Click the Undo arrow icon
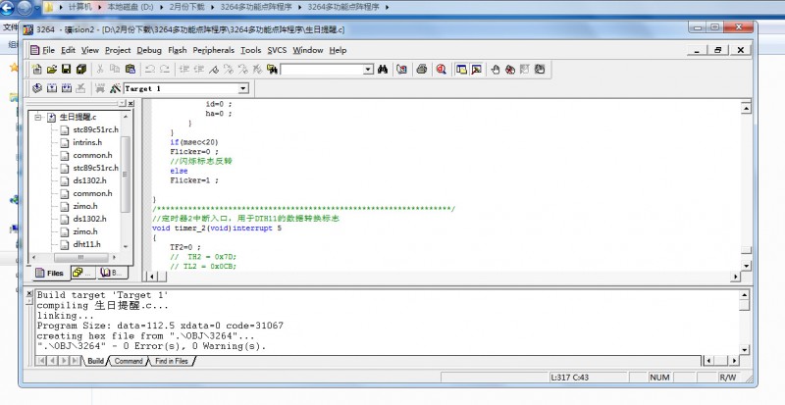 (x=150, y=70)
